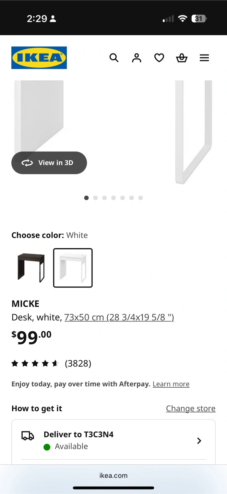
Task: Open the search magnifier icon
Action: (114, 58)
